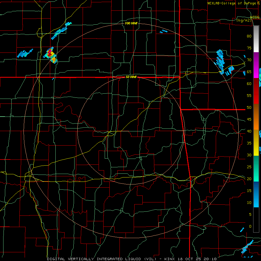Viewport: 261px width, 261px height.
Task: Pick the green segment of the VIL scale
Action: tap(256, 168)
